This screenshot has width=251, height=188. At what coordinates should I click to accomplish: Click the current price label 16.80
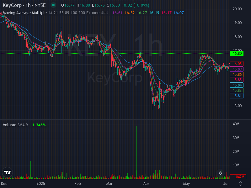click(237, 53)
